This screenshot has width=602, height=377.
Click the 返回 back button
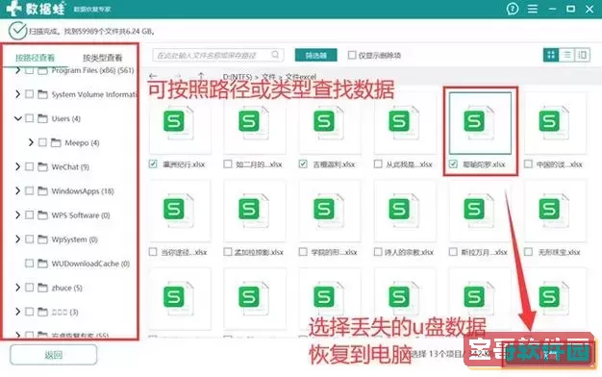(x=53, y=355)
